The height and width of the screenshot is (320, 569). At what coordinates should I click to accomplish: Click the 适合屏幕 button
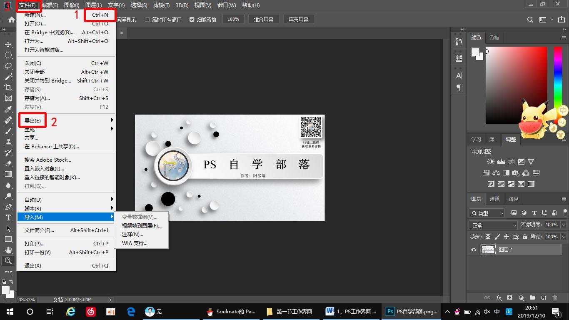click(264, 20)
